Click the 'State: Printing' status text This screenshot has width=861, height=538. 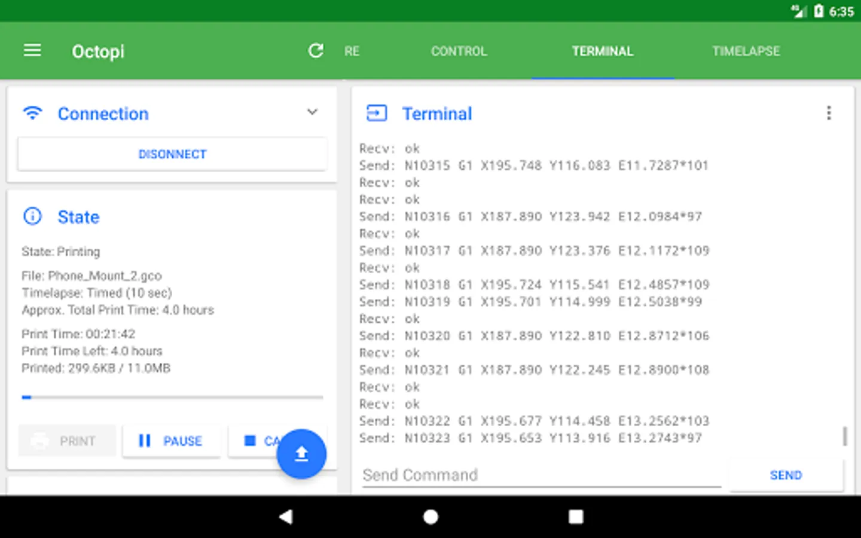click(61, 252)
